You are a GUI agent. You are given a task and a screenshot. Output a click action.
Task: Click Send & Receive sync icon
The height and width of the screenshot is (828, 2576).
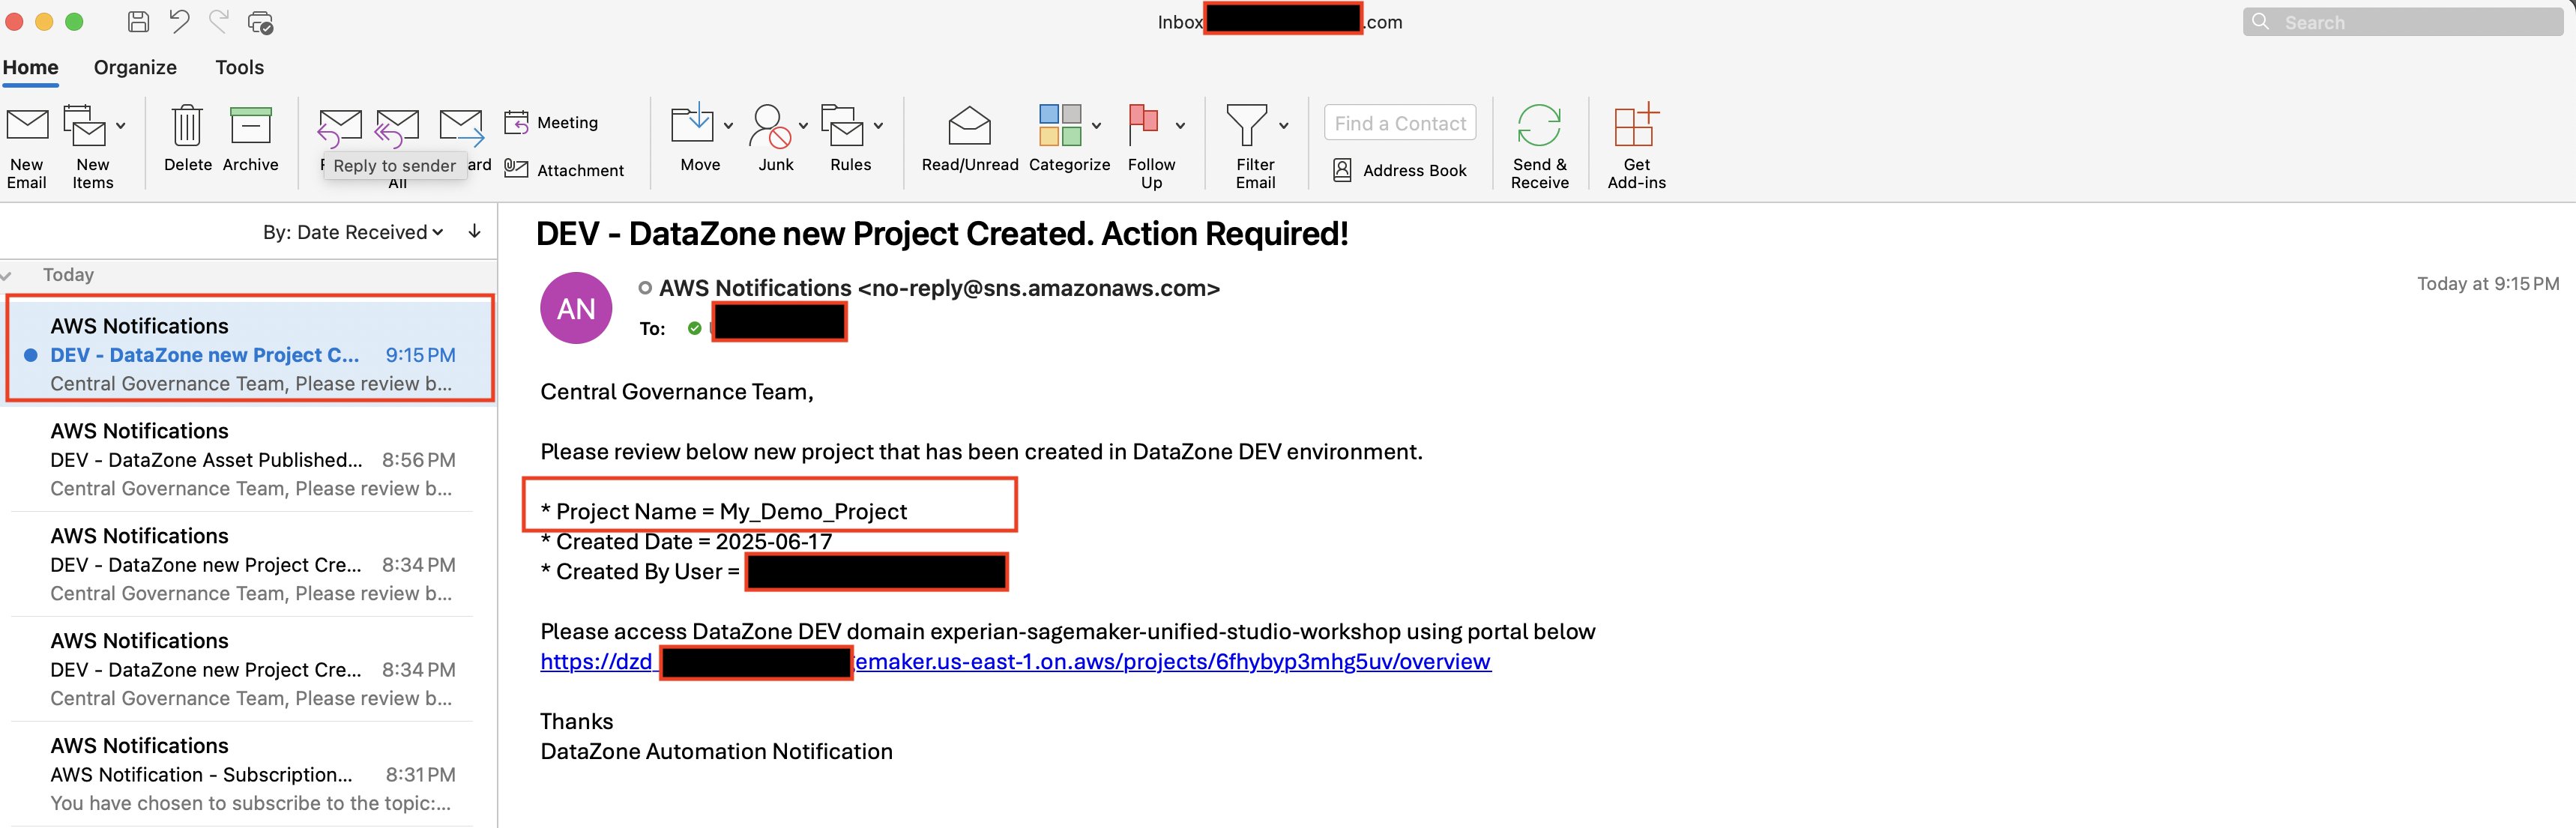(1539, 126)
